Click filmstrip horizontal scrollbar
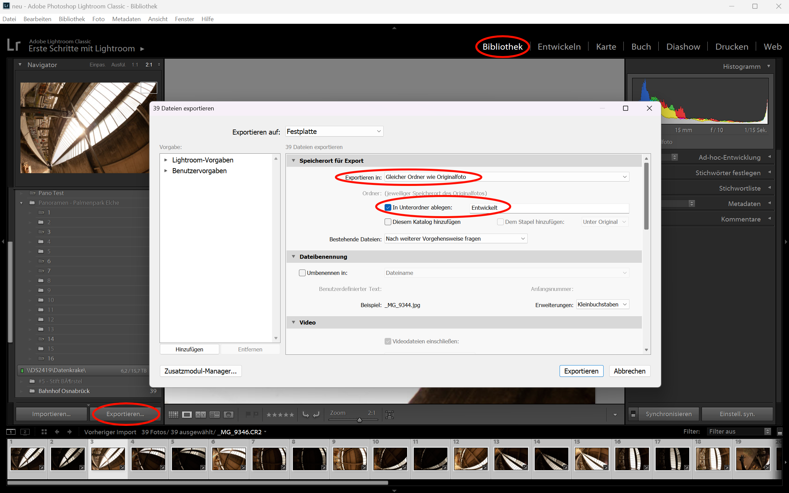 click(x=198, y=483)
